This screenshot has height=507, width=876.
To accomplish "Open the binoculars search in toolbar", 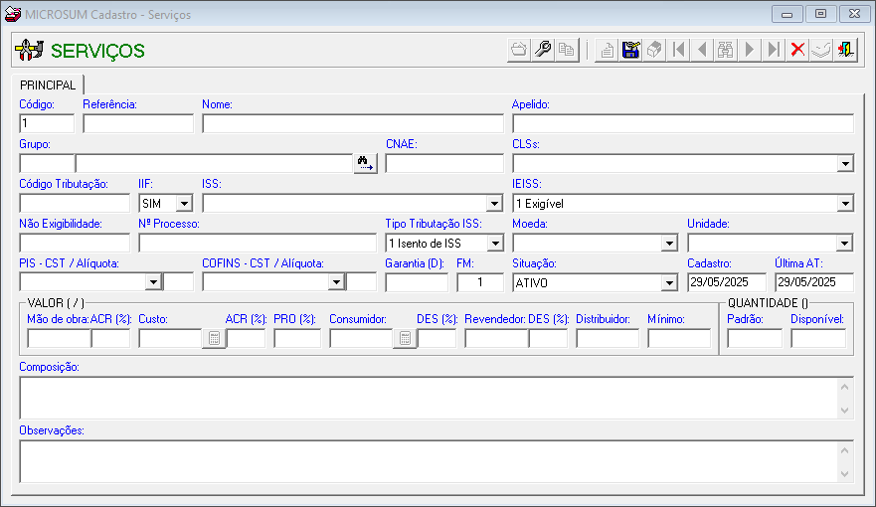I will [x=726, y=50].
